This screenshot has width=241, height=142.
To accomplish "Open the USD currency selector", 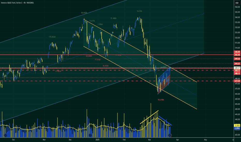I will (237, 3).
